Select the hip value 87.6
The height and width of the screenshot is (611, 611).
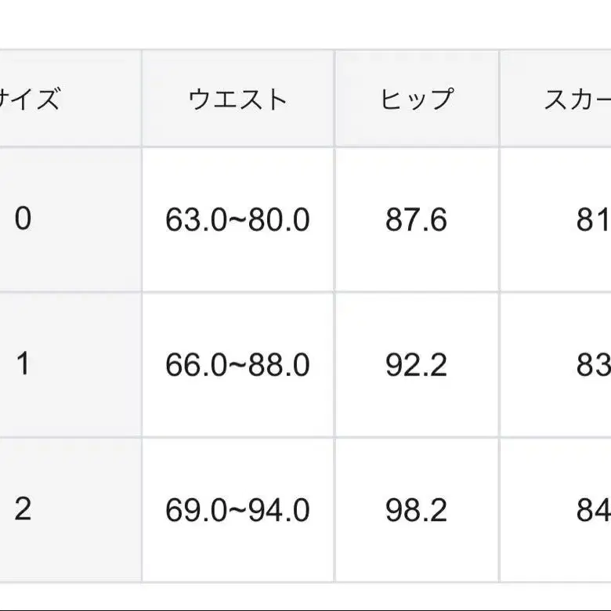[417, 220]
